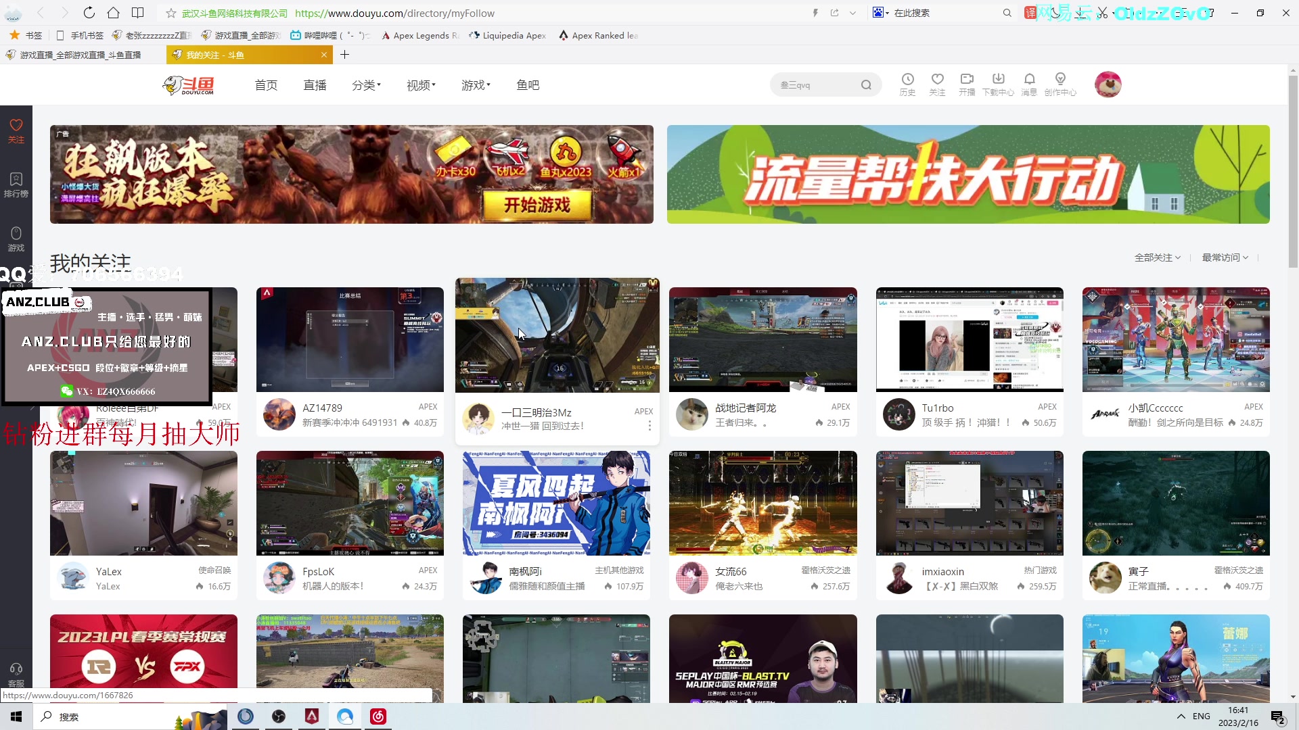Click the more options dots on 一口三明治3Mz card
Viewport: 1299px width, 730px height.
(x=649, y=426)
